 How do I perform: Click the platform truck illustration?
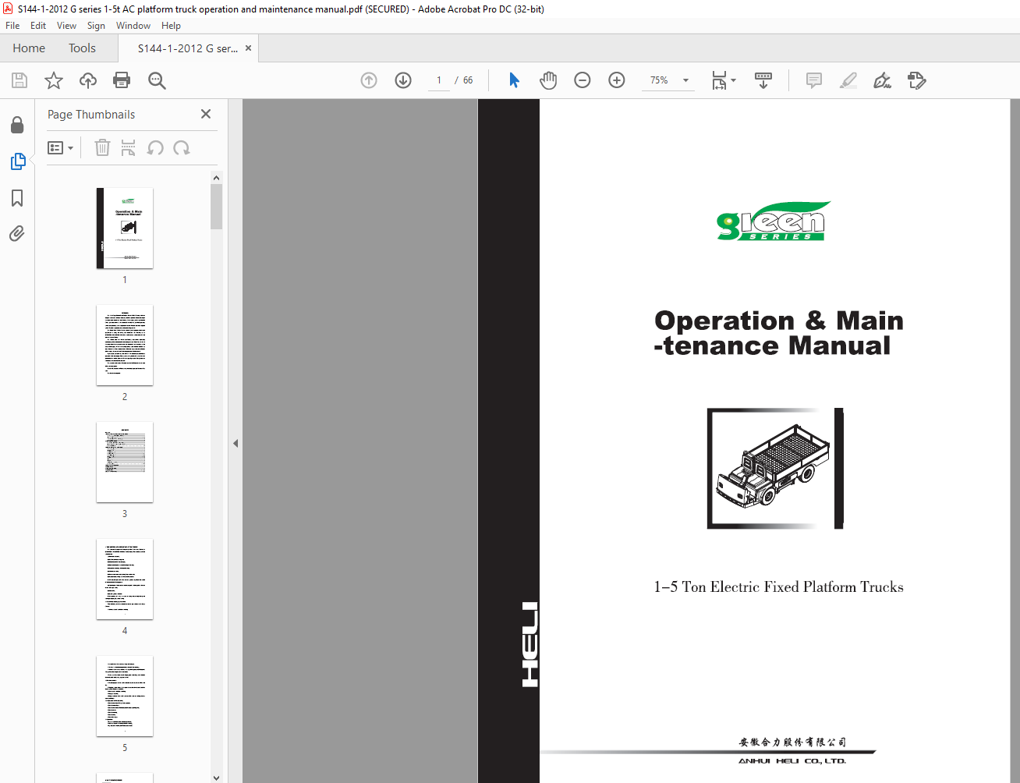tap(774, 469)
